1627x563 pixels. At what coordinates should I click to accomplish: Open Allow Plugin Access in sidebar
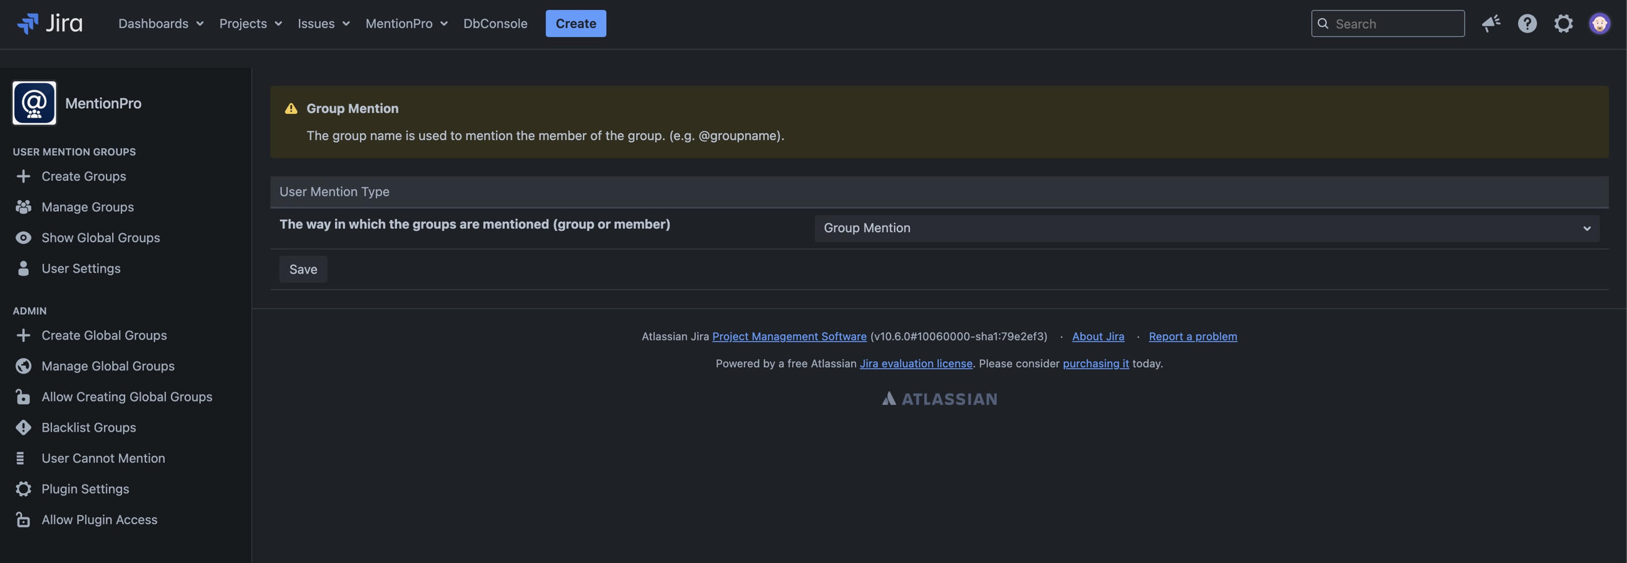pyautogui.click(x=99, y=519)
